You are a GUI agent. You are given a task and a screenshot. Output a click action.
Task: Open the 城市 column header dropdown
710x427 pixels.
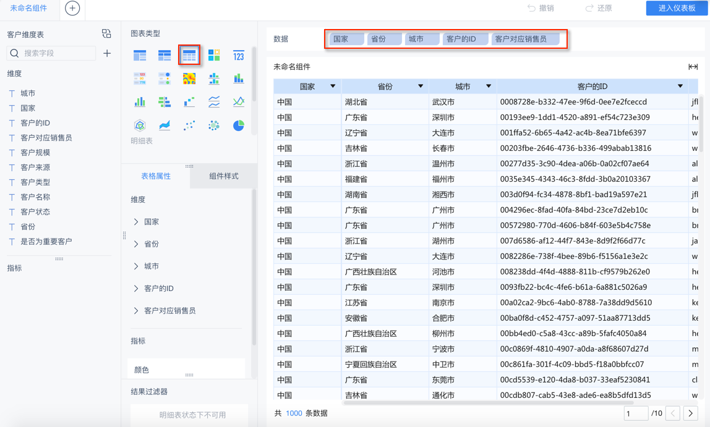click(489, 86)
